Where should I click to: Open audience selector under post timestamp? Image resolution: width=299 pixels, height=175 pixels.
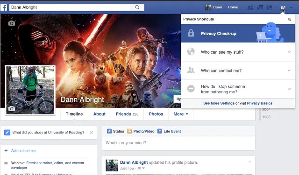coord(141,168)
